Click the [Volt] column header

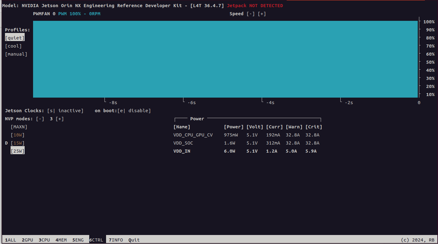point(255,127)
